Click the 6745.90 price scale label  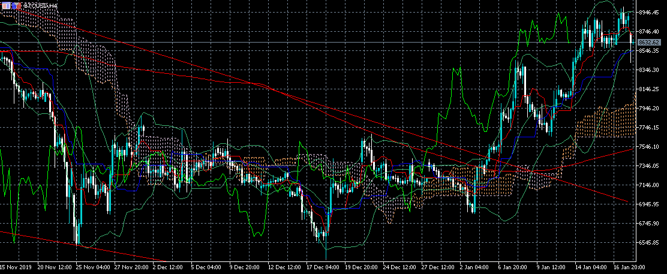pos(649,223)
